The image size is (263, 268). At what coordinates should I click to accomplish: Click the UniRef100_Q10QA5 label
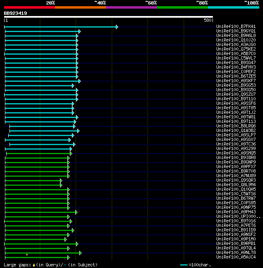coord(236,189)
